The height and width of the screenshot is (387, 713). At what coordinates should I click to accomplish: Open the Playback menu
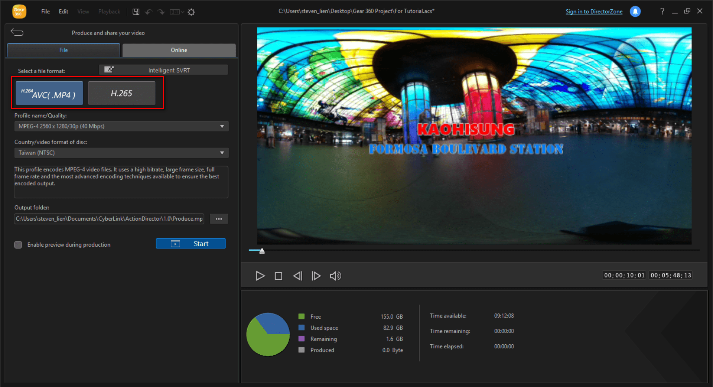pyautogui.click(x=109, y=12)
